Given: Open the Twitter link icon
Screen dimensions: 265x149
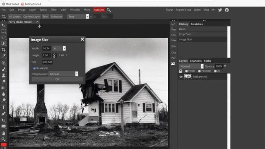Looking at the screenshot, I should 220,10.
